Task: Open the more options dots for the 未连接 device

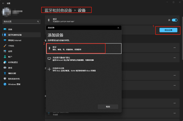Action: pyautogui.click(x=175, y=113)
